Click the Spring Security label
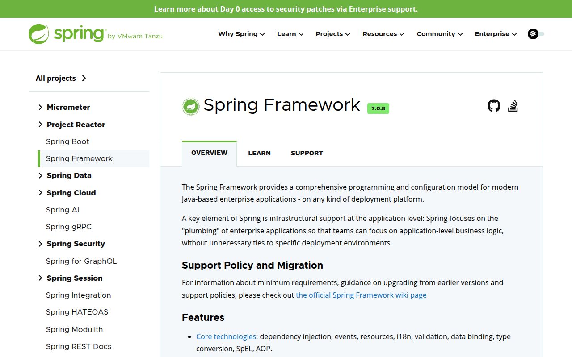 (76, 244)
